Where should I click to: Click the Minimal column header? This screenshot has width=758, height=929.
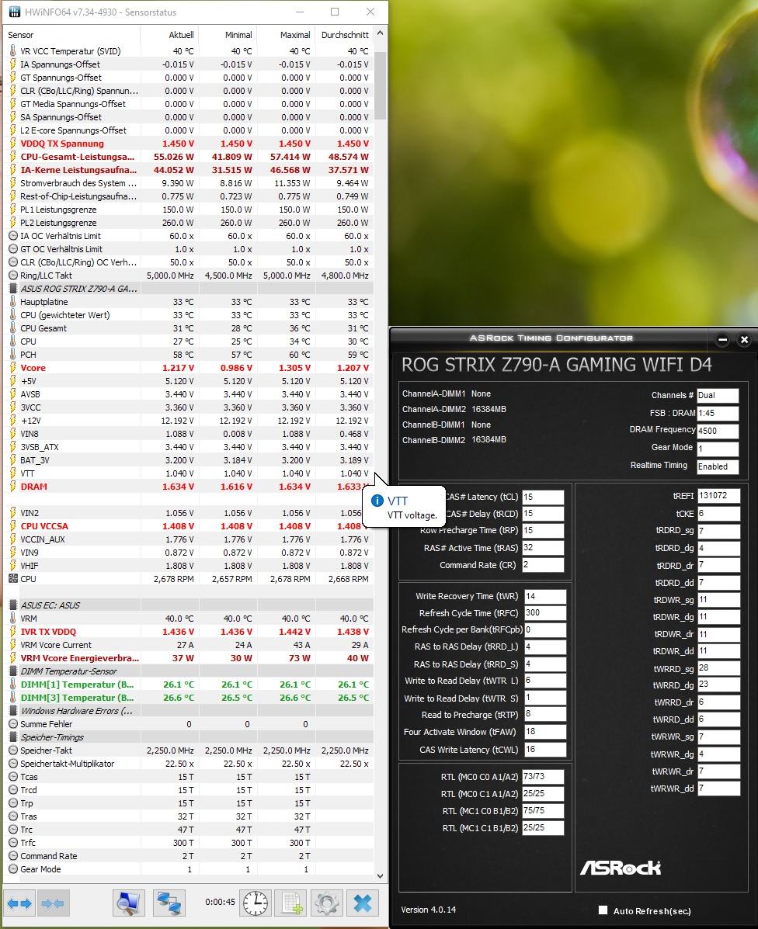(x=227, y=35)
